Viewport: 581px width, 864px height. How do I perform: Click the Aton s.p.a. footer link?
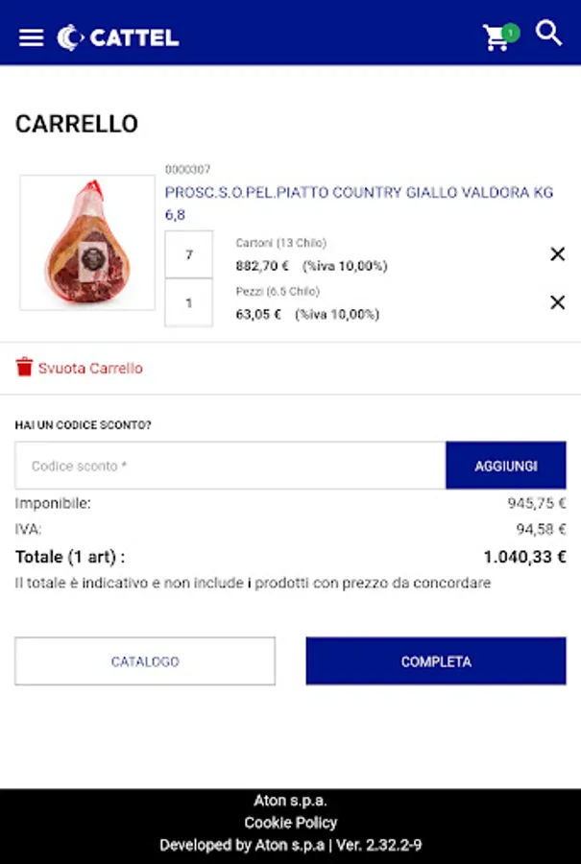[290, 800]
